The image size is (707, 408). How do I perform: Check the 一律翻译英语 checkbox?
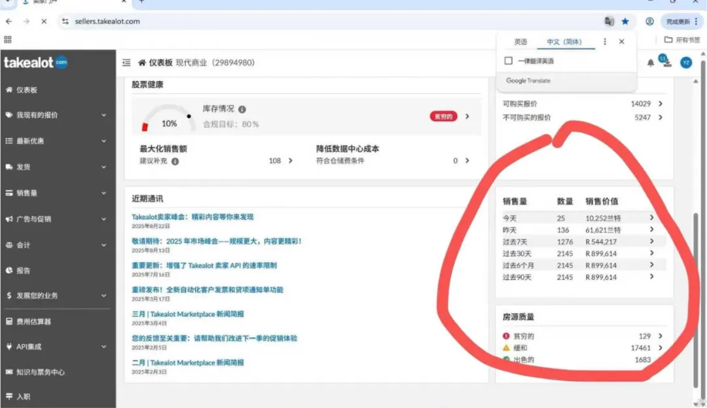(x=508, y=61)
